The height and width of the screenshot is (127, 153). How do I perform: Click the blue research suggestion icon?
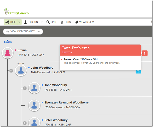138,71
